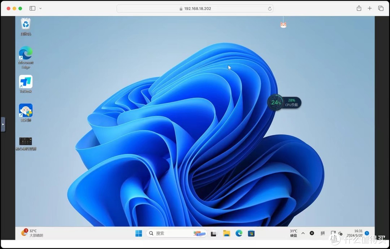Viewport: 390px width, 249px height.
Task: Open File Explorer from the taskbar
Action: click(226, 234)
